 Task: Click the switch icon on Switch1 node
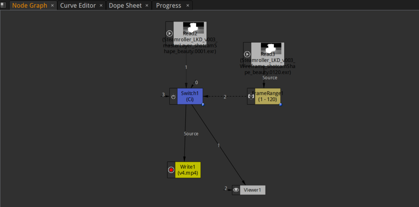tap(173, 97)
